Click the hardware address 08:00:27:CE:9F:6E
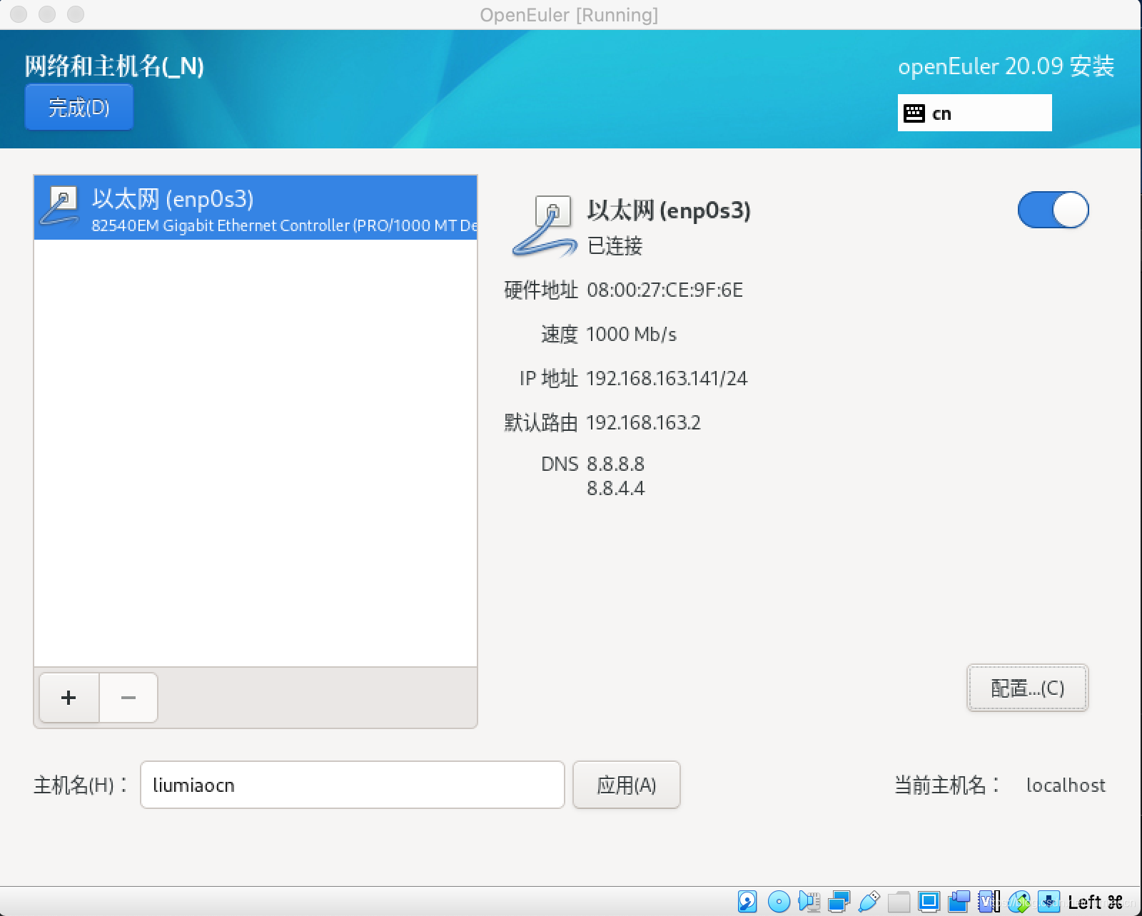The image size is (1142, 916). 665,290
